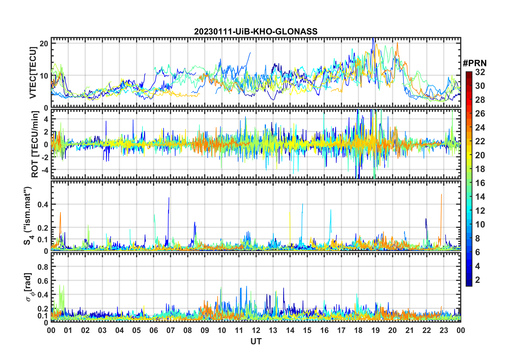The width and height of the screenshot is (512, 358).
Task: Click the "UT" x-axis label
Action: click(256, 341)
